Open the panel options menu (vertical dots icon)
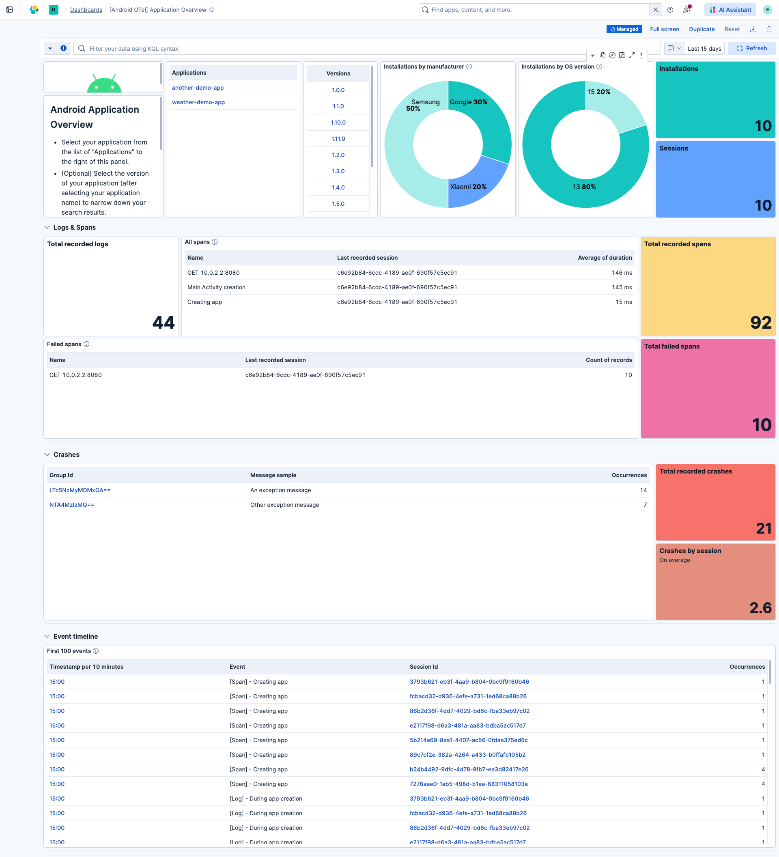 click(641, 55)
